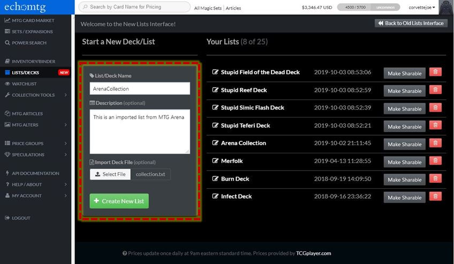Make the Merfolk list sharable
Image resolution: width=454 pixels, height=264 pixels.
coord(405,162)
